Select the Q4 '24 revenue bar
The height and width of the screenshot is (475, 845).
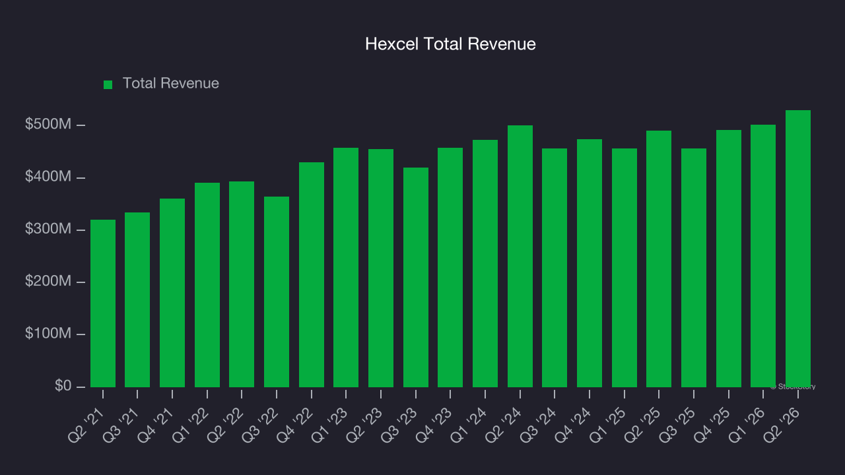point(590,263)
